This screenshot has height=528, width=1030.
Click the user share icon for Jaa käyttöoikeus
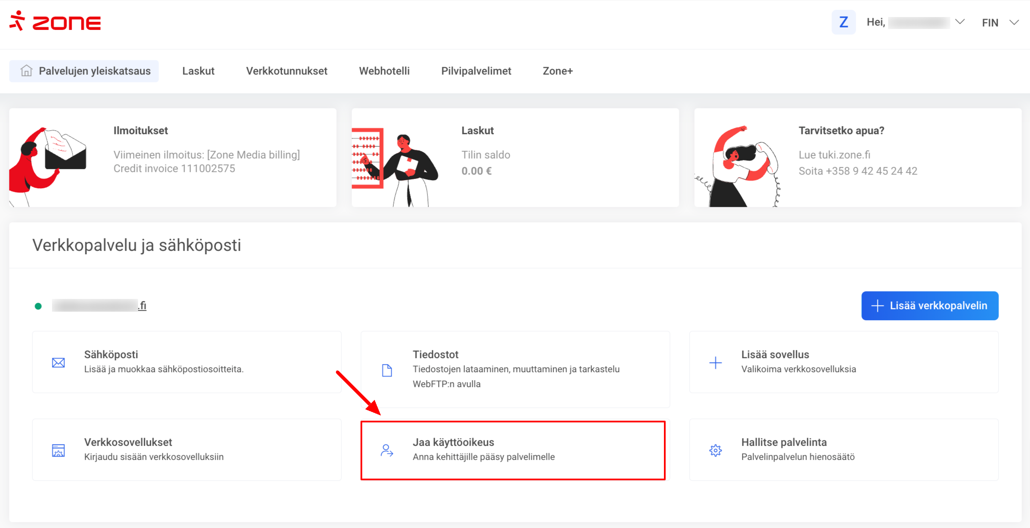387,450
